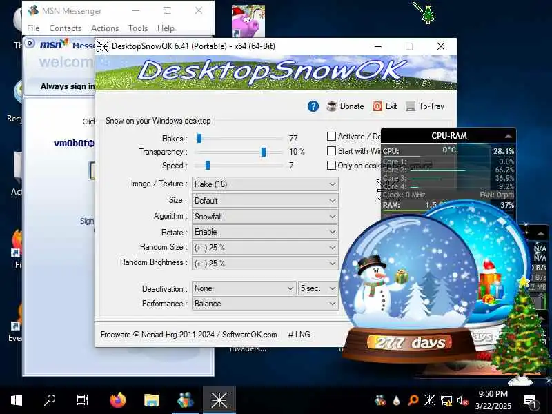Click the water drop tray icon
The height and width of the screenshot is (414, 552).
pos(397,400)
